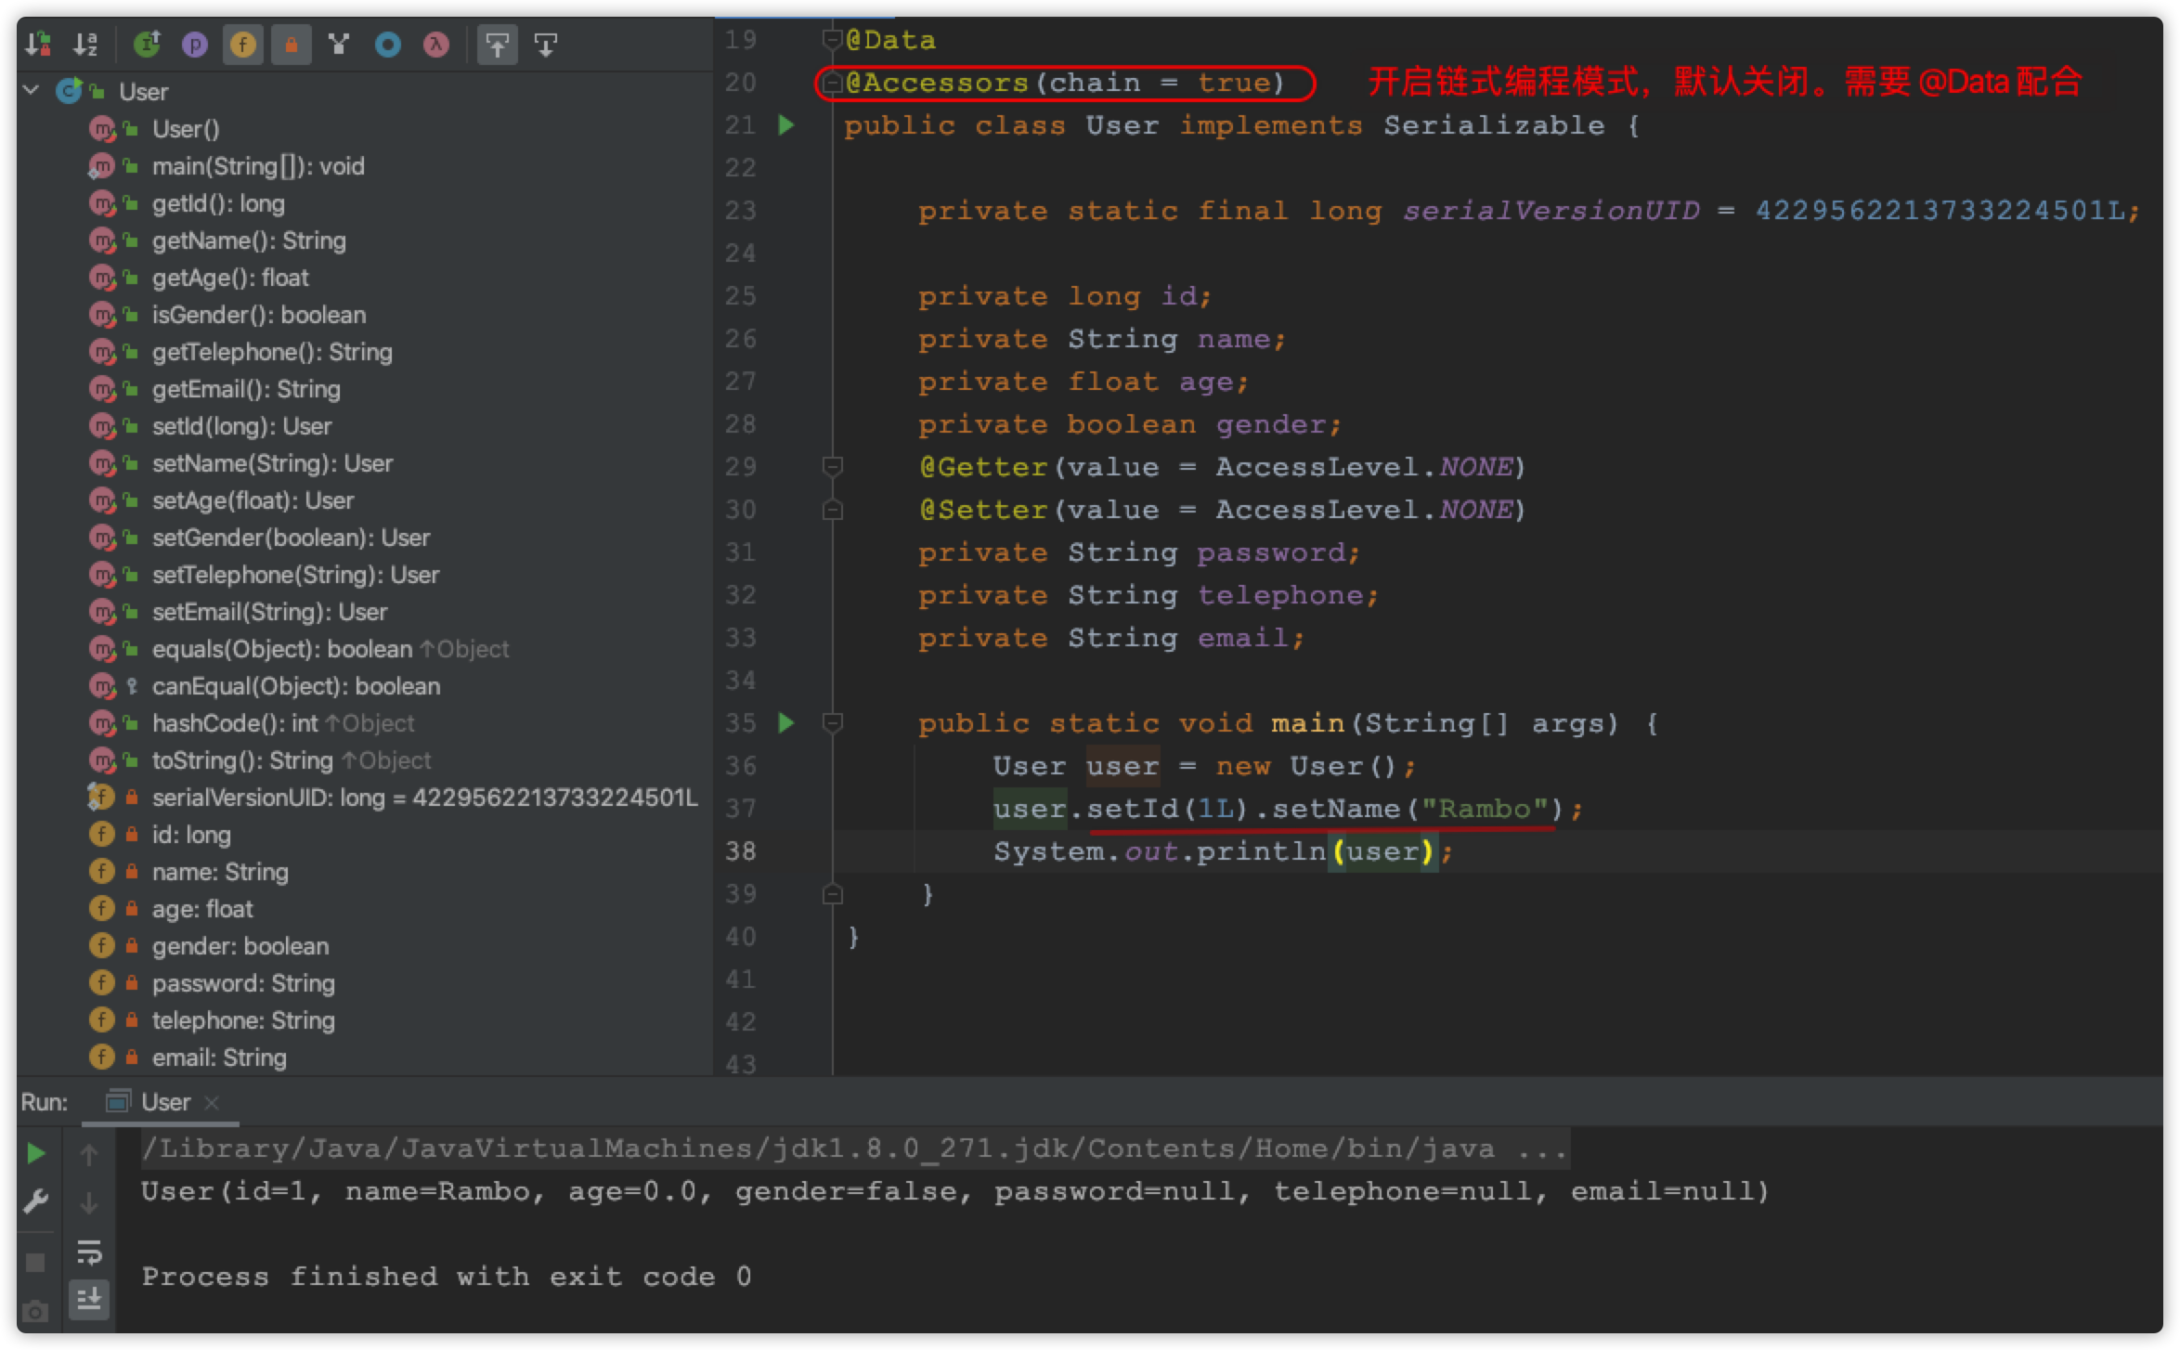Fold the @Getter annotation at line 29

tap(833, 466)
